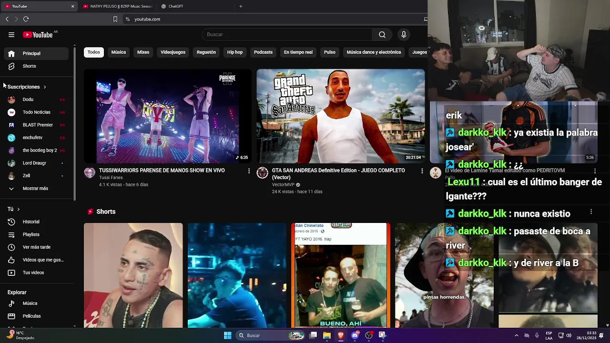Open new browser tab with plus
The height and width of the screenshot is (343, 610).
coord(241,6)
